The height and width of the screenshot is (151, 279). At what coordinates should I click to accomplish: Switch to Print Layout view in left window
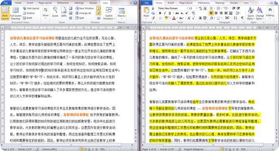tap(5, 13)
